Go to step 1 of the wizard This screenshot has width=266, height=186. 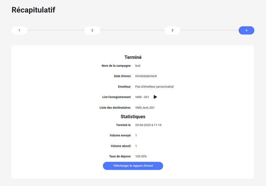[19, 31]
